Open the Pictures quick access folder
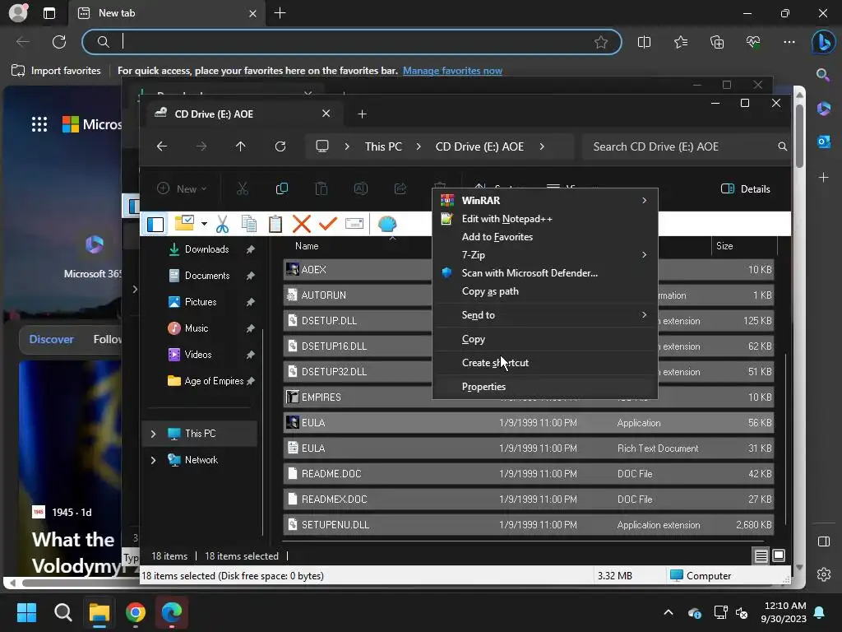 click(x=201, y=302)
